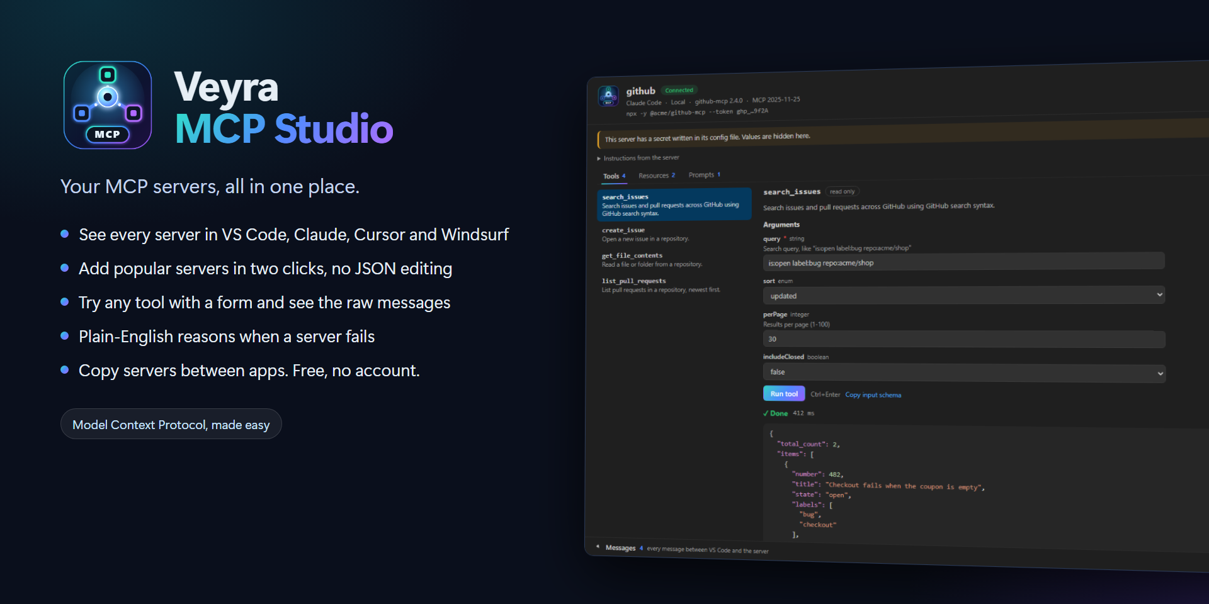Image resolution: width=1209 pixels, height=604 pixels.
Task: Click the 'Arguments' heading
Action: [x=781, y=225]
